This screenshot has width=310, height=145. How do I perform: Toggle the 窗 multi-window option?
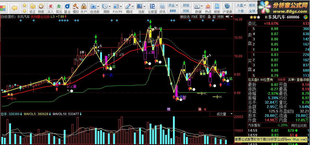tap(214, 17)
